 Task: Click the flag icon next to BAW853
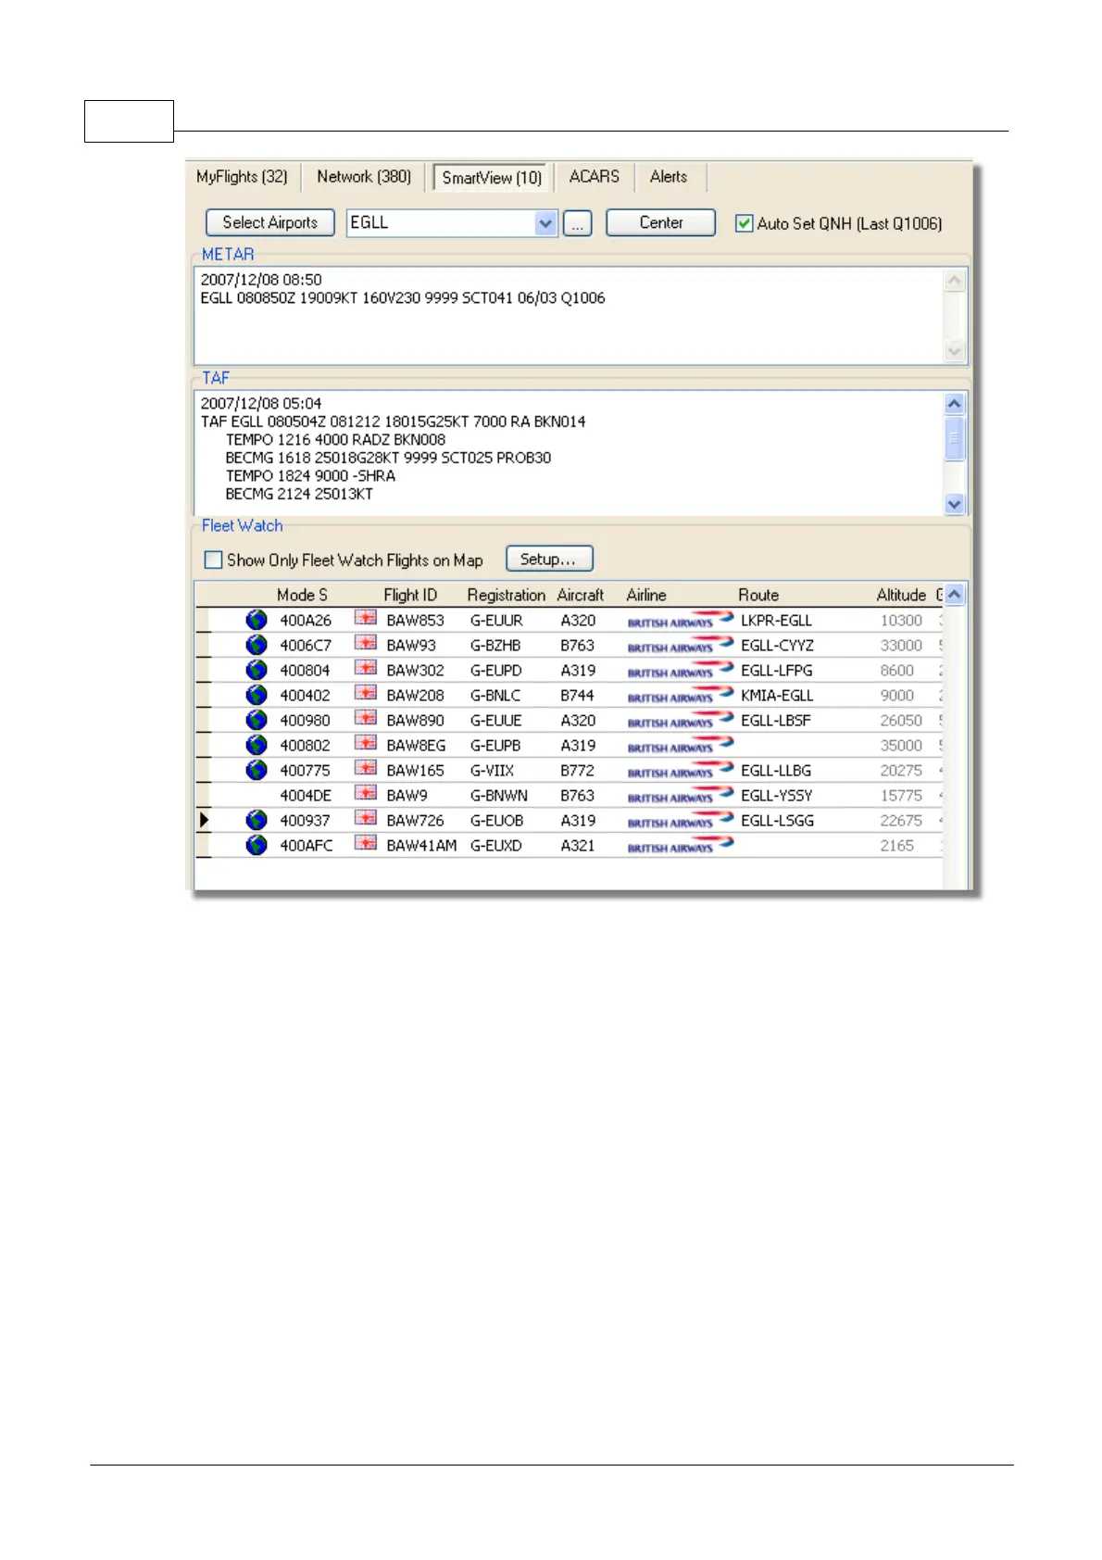coord(366,618)
